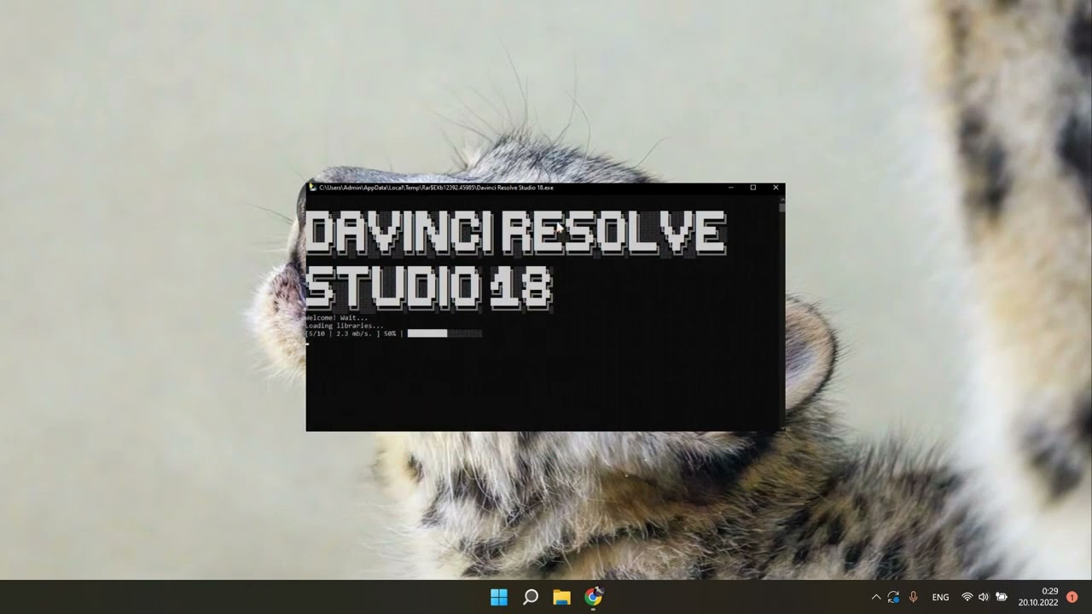Click the console loading progress bar
This screenshot has height=614, width=1092.
tap(444, 333)
